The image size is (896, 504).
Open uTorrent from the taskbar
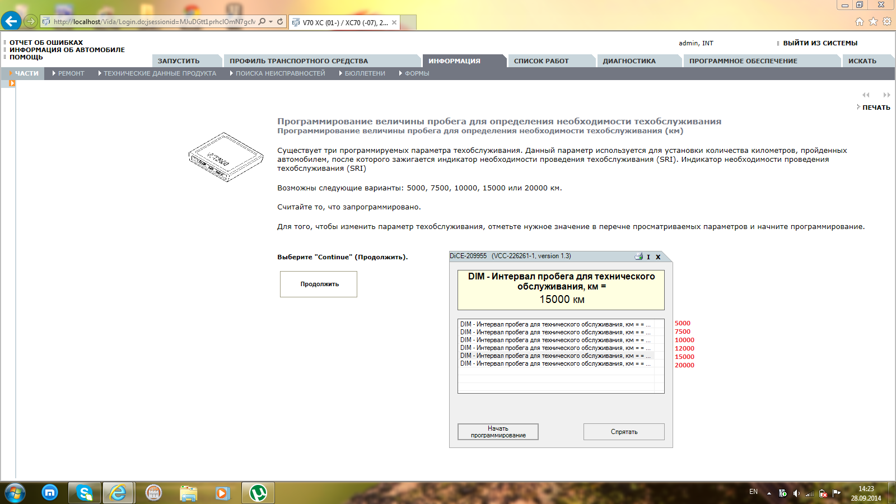(258, 493)
